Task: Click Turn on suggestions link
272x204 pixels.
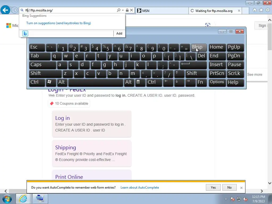Action: tap(58, 23)
